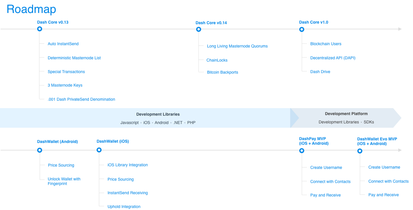Select Decentralized API (DAPI) item

[x=333, y=58]
